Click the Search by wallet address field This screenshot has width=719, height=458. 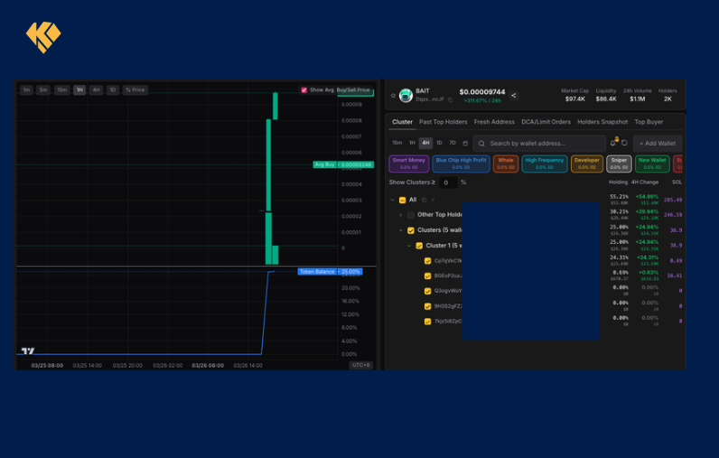539,144
